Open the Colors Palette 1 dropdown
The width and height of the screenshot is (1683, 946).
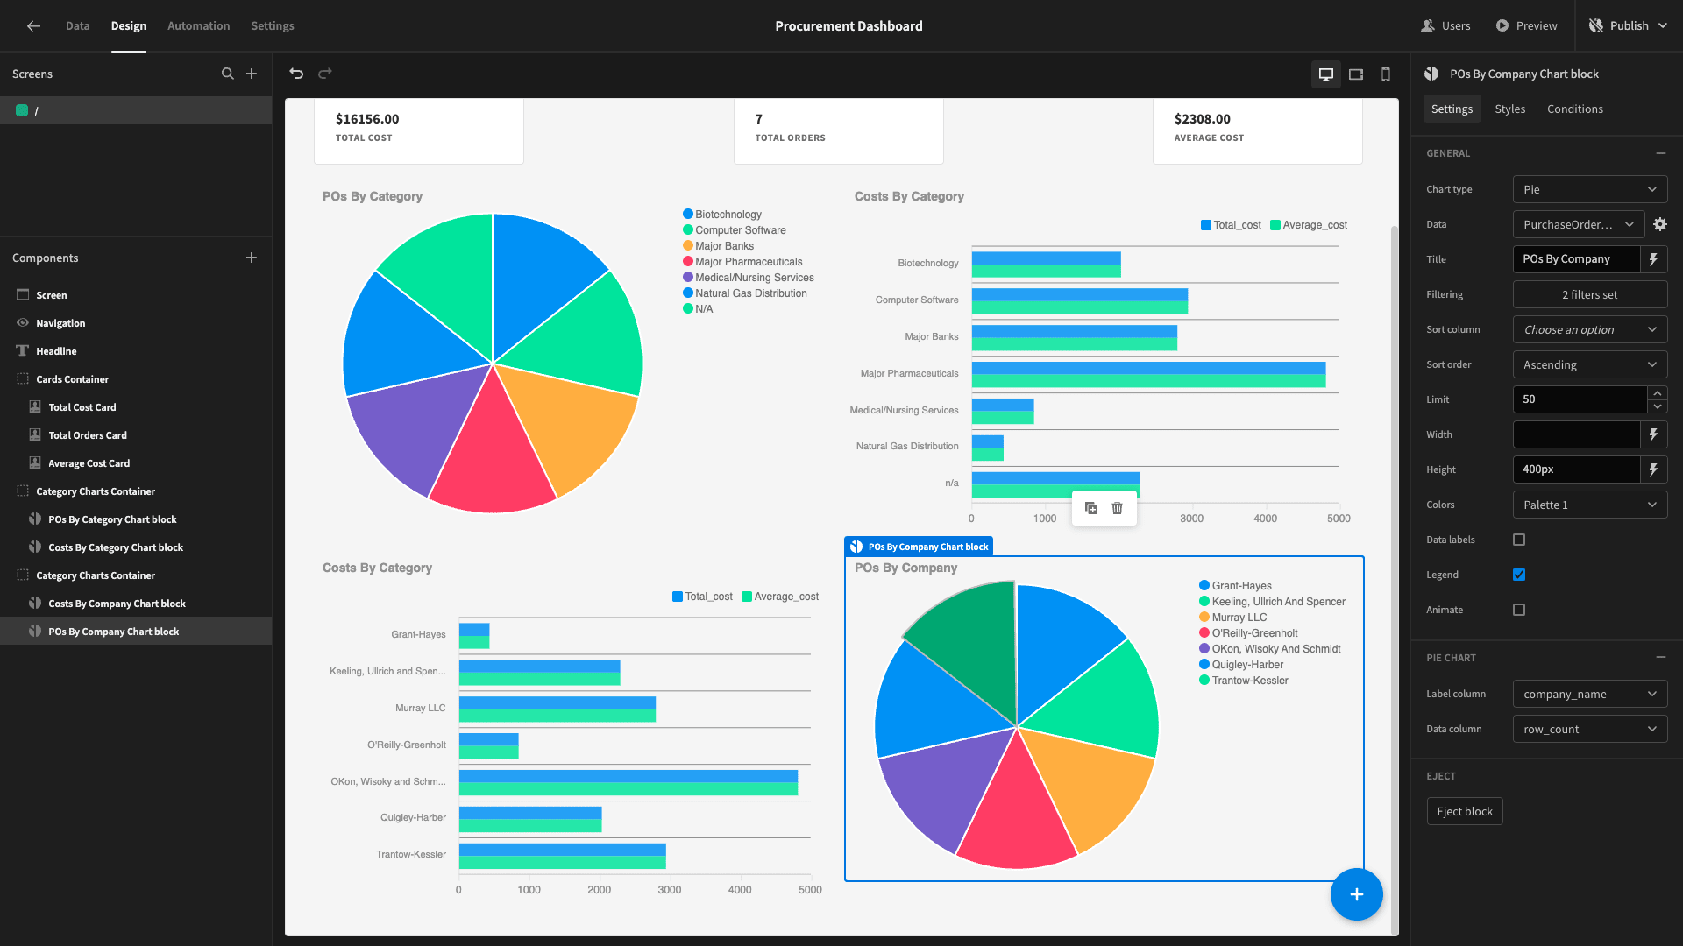click(x=1589, y=505)
